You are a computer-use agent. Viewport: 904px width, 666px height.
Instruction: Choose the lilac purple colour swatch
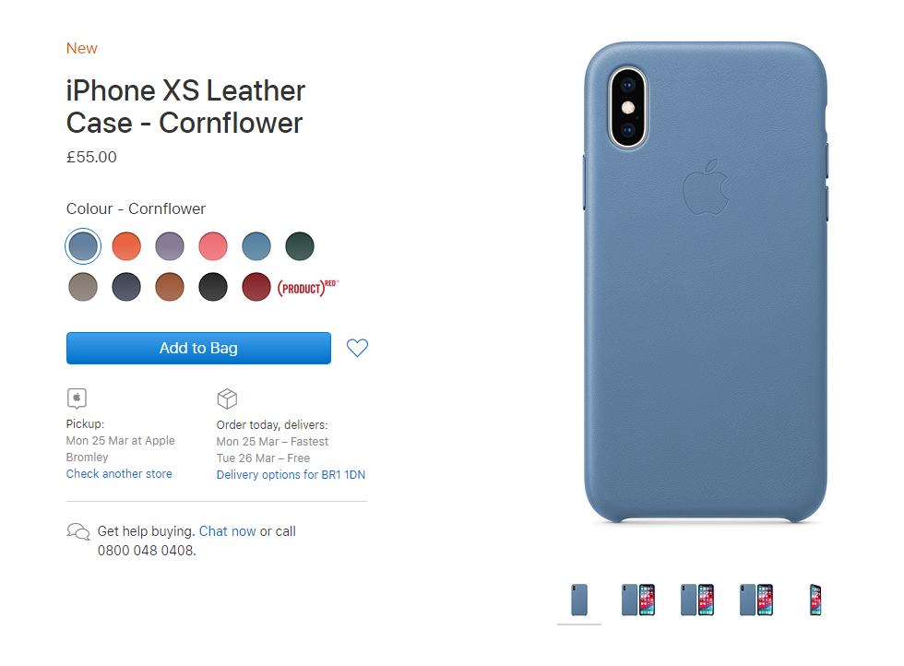(x=170, y=246)
